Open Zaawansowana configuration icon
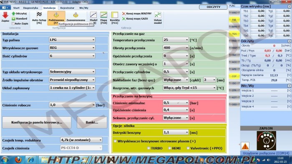 (x=76, y=15)
